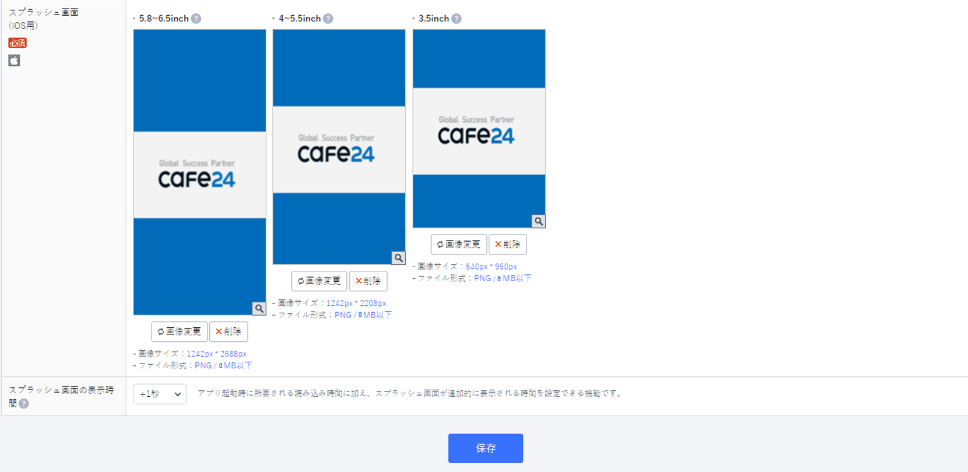Click PNG / 8MB以下 under 3.5inch image
This screenshot has height=472, width=968.
(503, 279)
